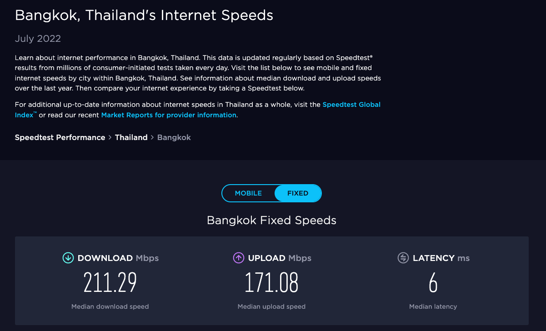Click the chevron between Thailand and Bangkok

click(151, 137)
